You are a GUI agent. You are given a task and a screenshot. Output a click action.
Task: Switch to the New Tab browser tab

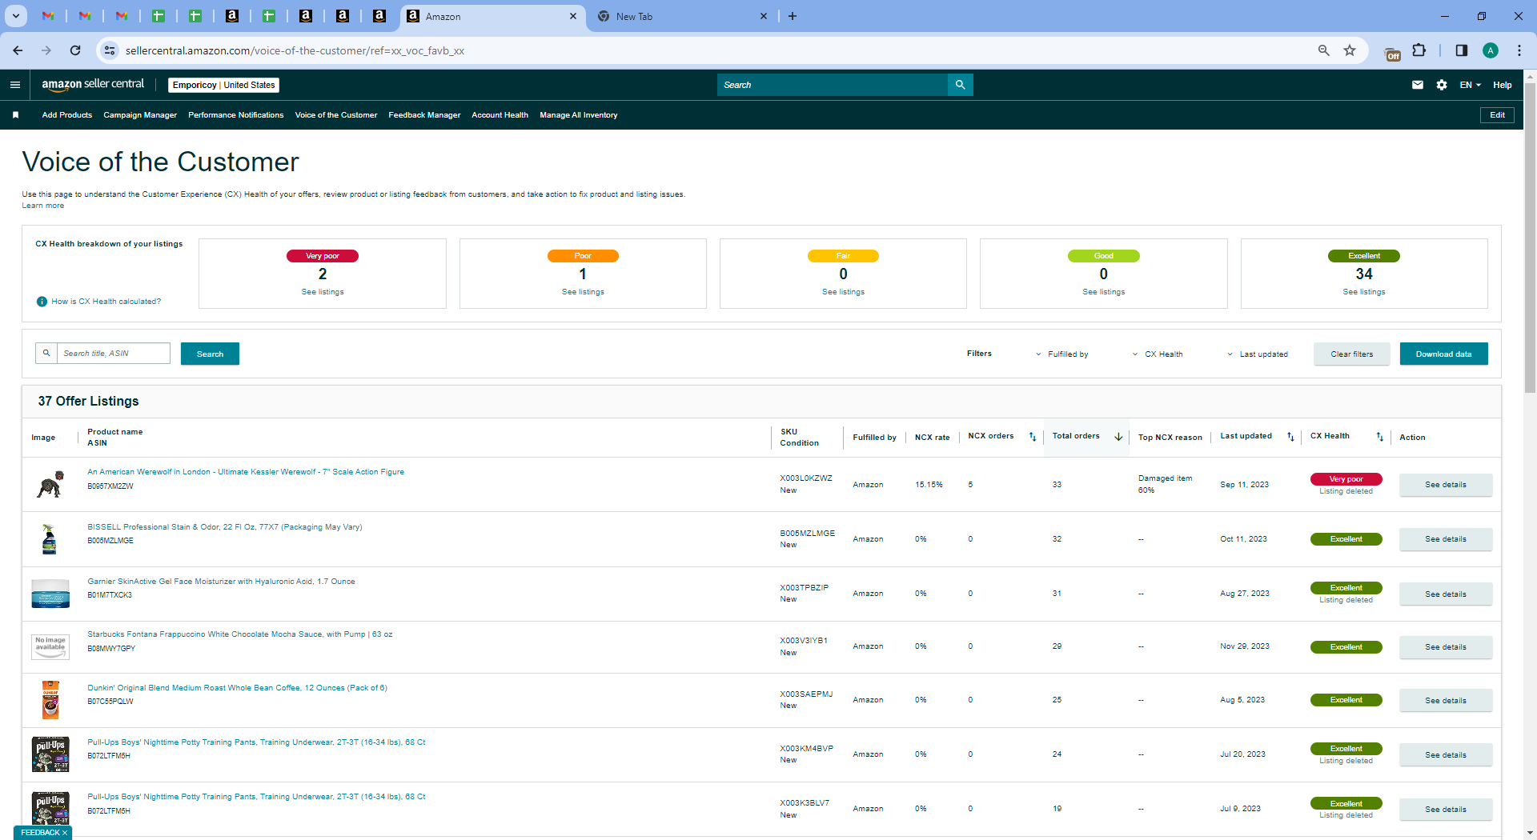click(680, 16)
